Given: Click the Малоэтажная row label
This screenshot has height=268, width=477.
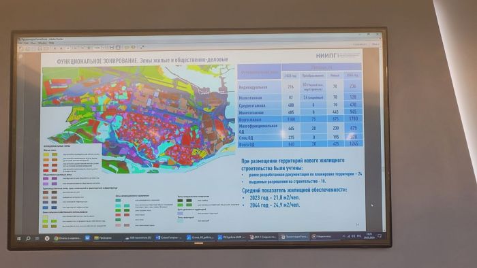Looking at the screenshot, I should click(250, 98).
